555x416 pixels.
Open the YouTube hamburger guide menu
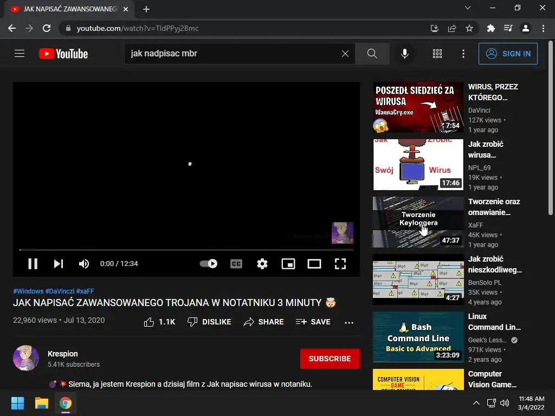(20, 54)
